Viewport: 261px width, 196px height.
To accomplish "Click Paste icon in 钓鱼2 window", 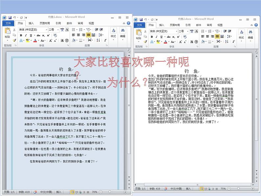I will coord(138,32).
